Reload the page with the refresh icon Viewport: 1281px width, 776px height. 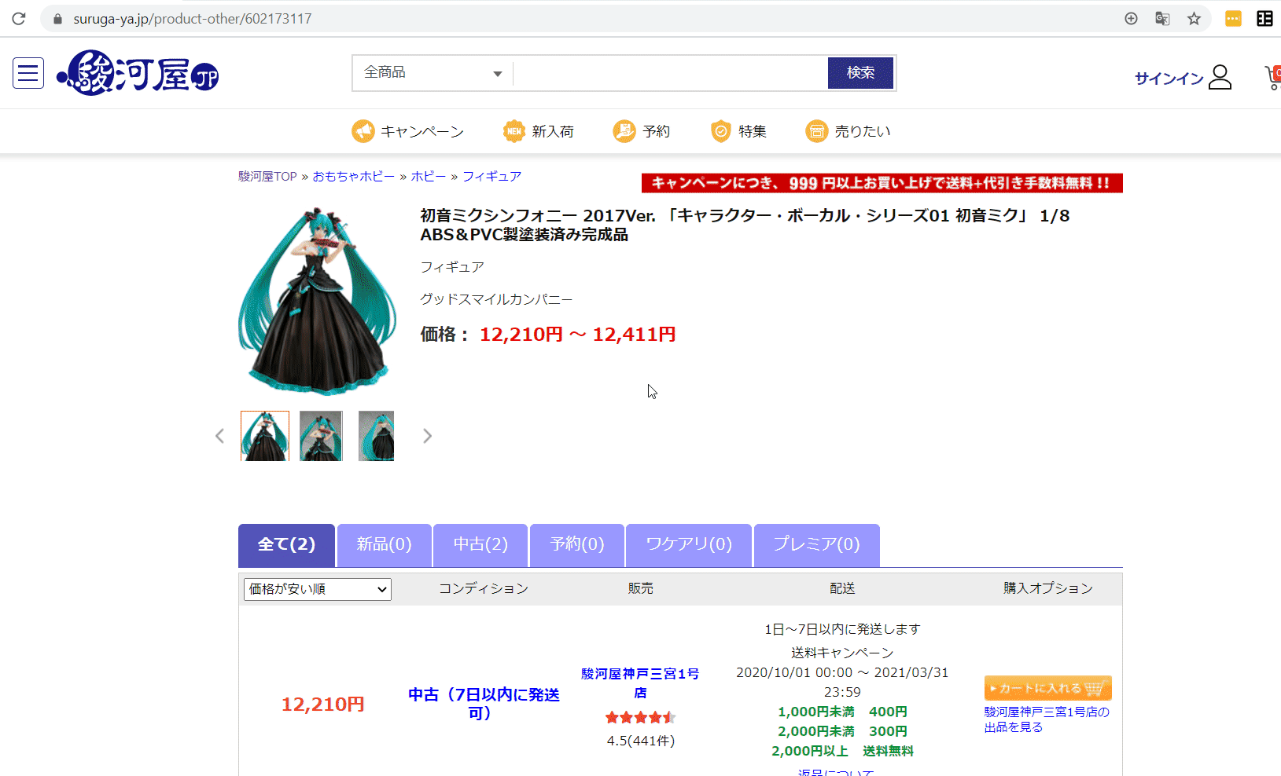pos(18,18)
